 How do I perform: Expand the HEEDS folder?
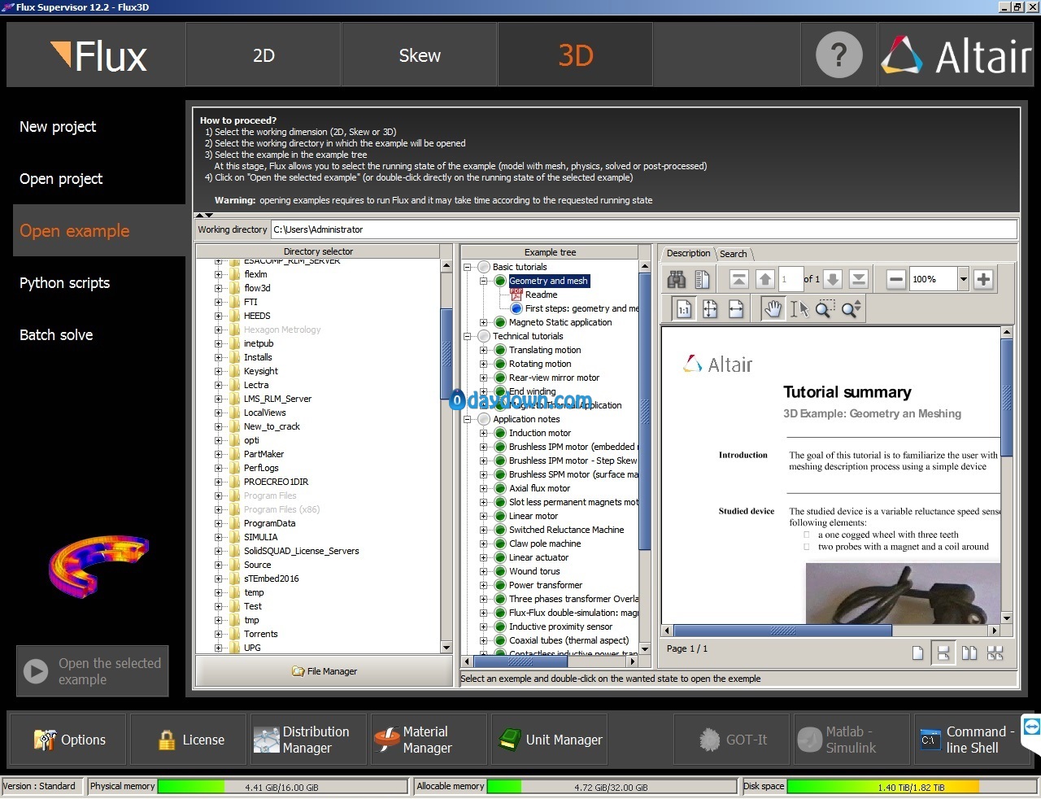tap(218, 316)
